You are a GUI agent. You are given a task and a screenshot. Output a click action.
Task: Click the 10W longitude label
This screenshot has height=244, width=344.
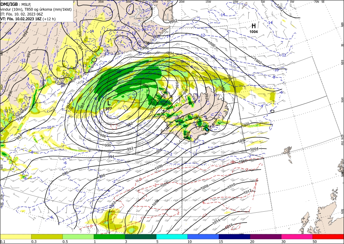click(x=235, y=2)
